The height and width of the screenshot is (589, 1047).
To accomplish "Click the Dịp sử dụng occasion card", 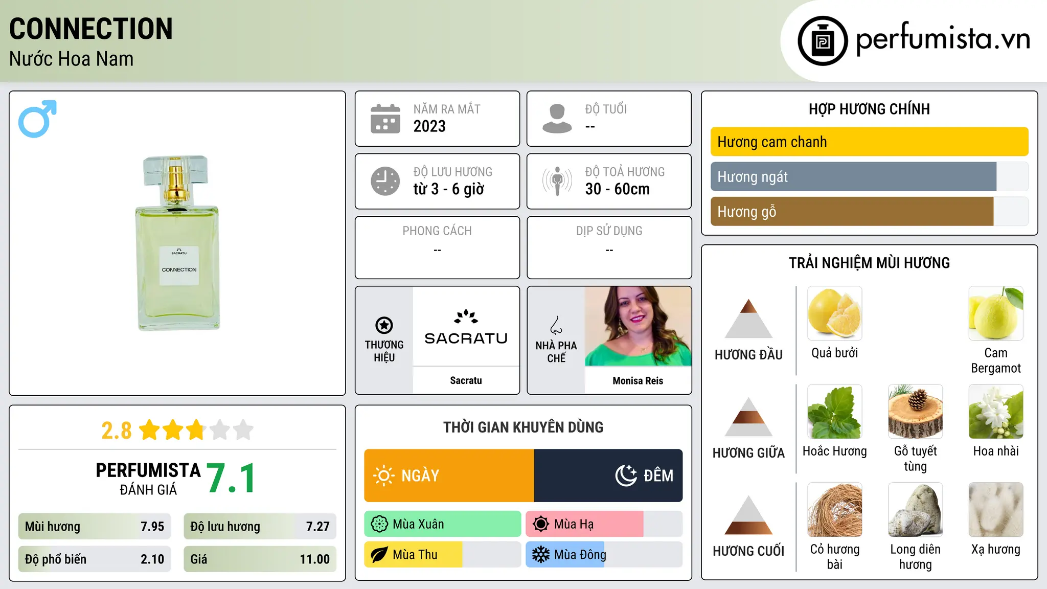I will [609, 247].
